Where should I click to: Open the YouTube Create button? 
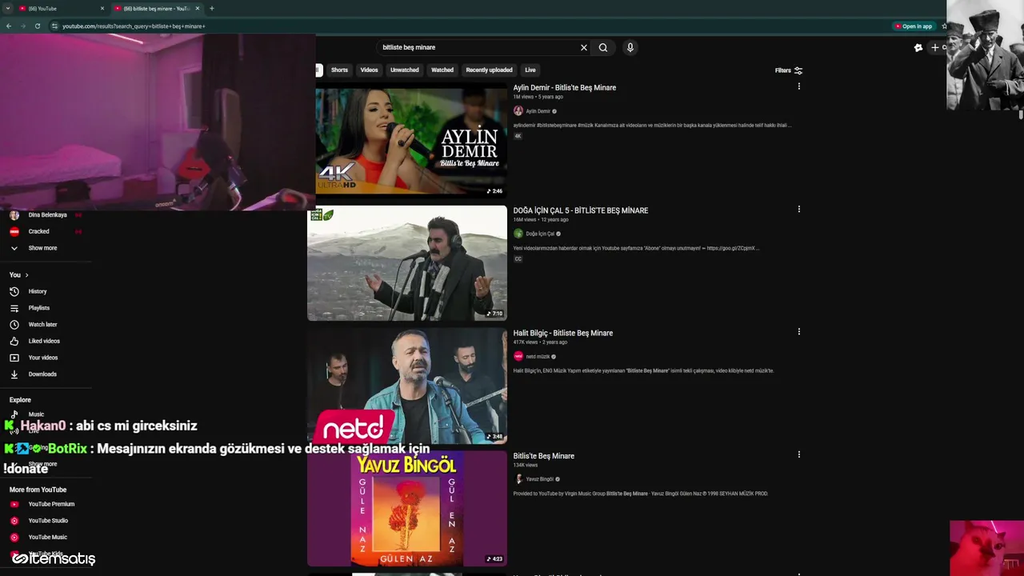[938, 47]
